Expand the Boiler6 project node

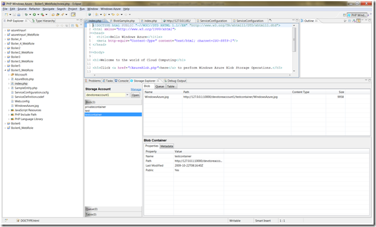(x=5, y=124)
